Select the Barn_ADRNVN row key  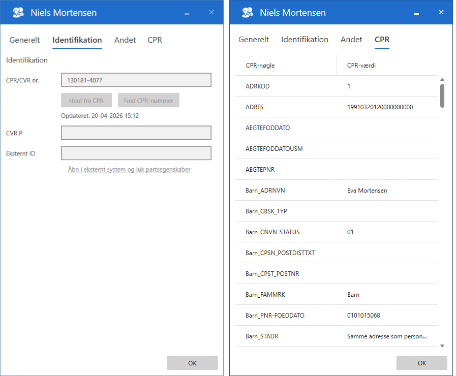coord(265,191)
